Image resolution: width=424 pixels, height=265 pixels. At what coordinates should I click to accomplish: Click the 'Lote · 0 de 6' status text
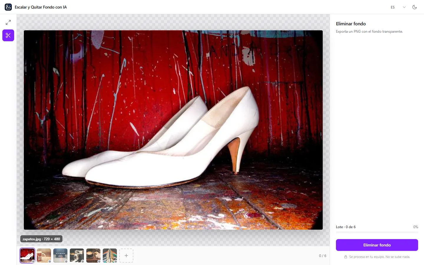click(x=346, y=227)
